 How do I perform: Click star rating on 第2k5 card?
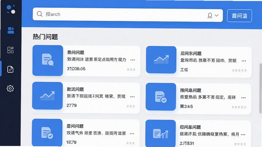tap(239, 107)
